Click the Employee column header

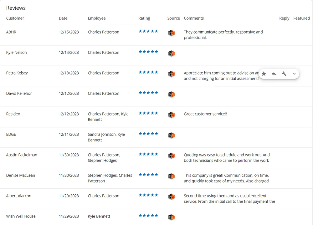pyautogui.click(x=97, y=18)
